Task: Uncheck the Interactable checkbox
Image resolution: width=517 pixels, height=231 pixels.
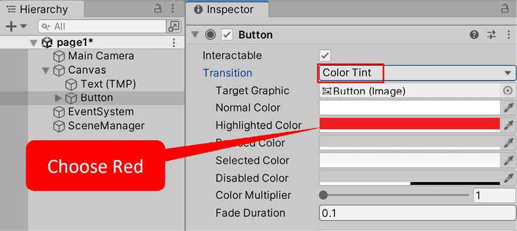Action: pos(325,55)
